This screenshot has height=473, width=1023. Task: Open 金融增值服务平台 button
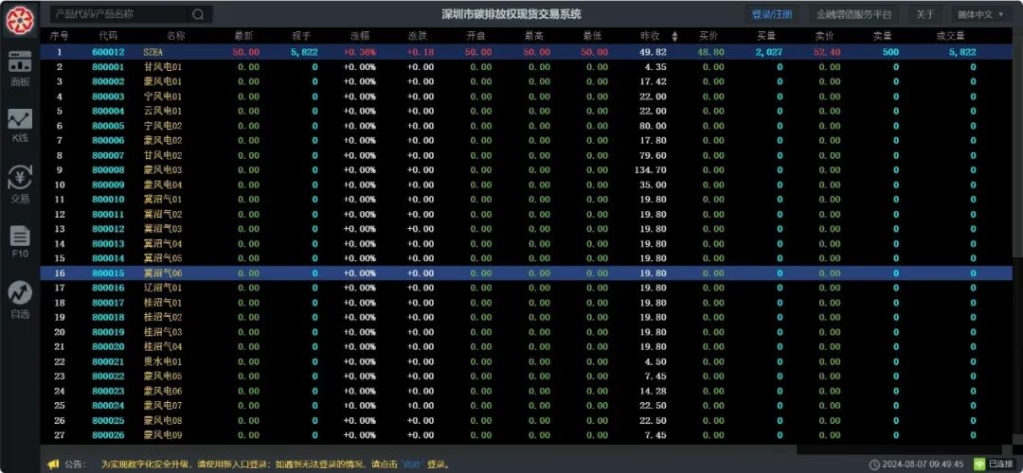coord(853,14)
